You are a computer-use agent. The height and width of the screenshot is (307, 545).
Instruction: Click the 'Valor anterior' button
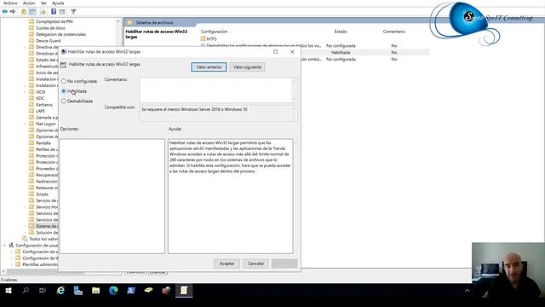(x=209, y=67)
